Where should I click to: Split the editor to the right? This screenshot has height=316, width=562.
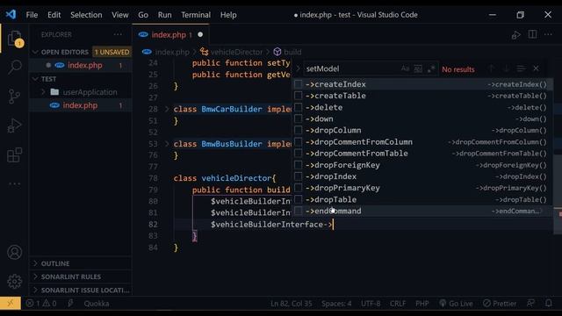tap(533, 34)
